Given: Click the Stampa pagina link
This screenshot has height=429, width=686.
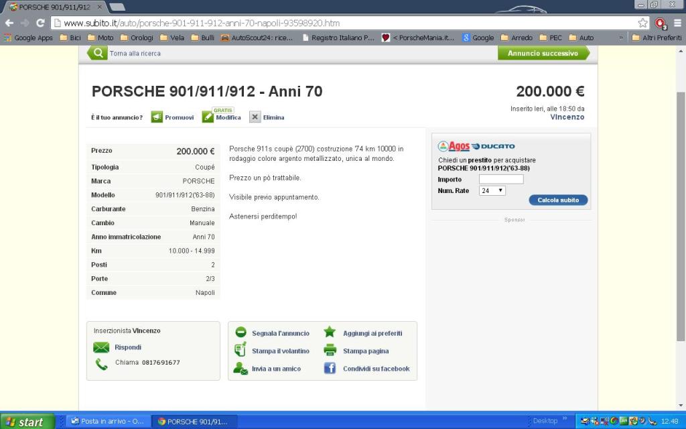Looking at the screenshot, I should click(366, 351).
